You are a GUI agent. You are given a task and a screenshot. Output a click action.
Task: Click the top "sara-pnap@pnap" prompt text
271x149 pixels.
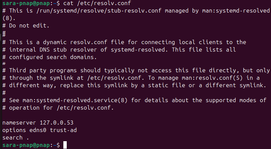[26, 3]
